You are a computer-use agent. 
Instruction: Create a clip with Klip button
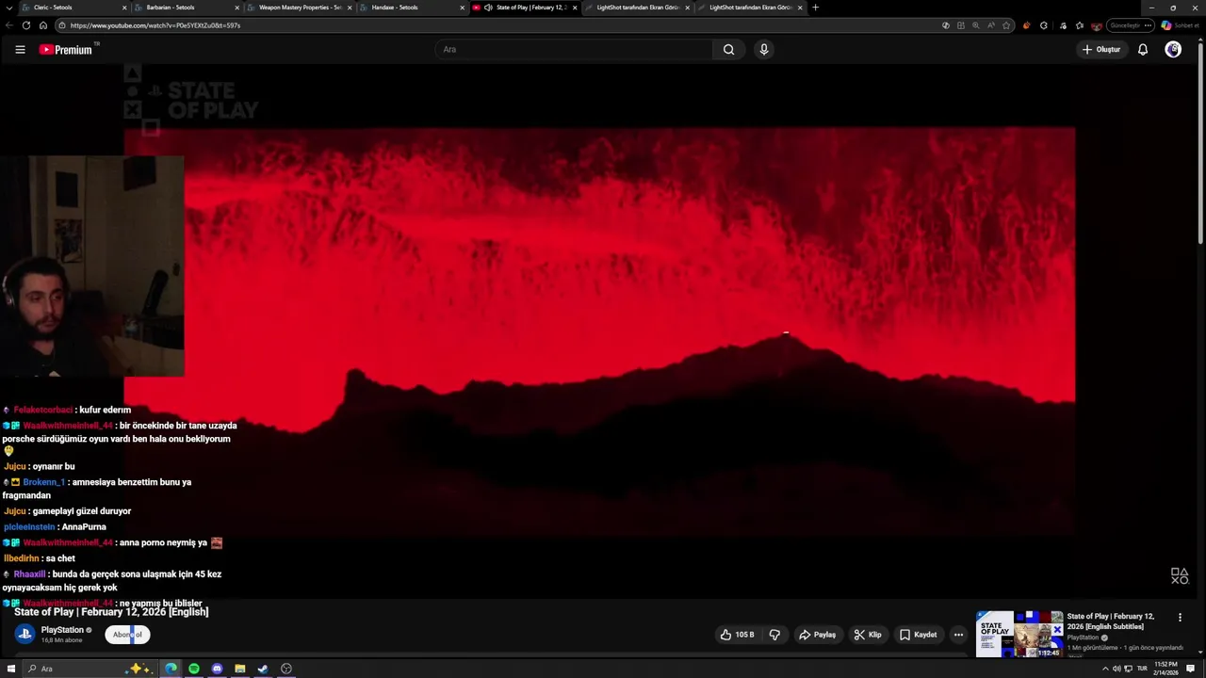click(x=868, y=635)
